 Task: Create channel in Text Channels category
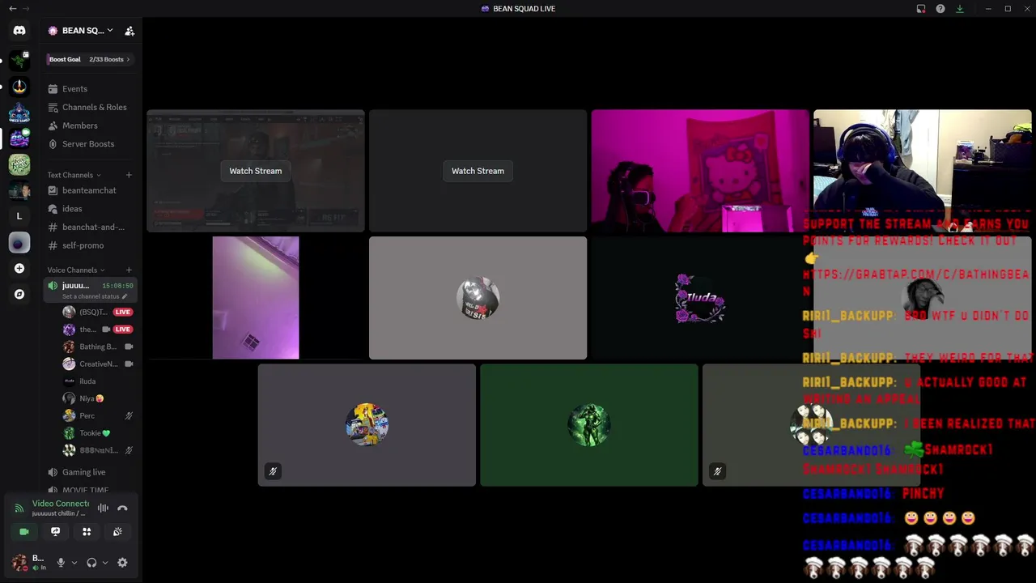click(x=129, y=175)
